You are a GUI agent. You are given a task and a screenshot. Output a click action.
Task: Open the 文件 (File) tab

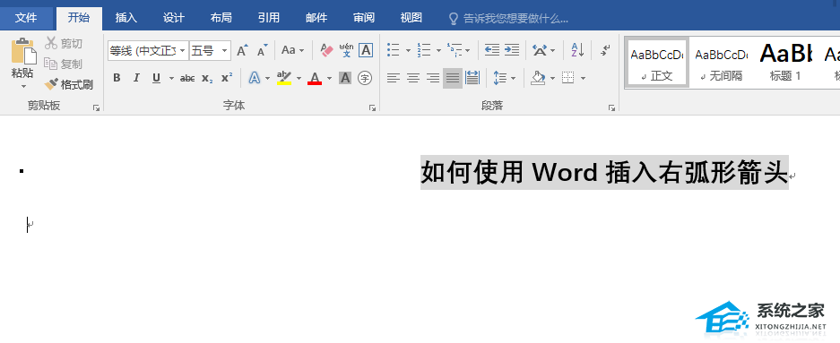pyautogui.click(x=26, y=18)
